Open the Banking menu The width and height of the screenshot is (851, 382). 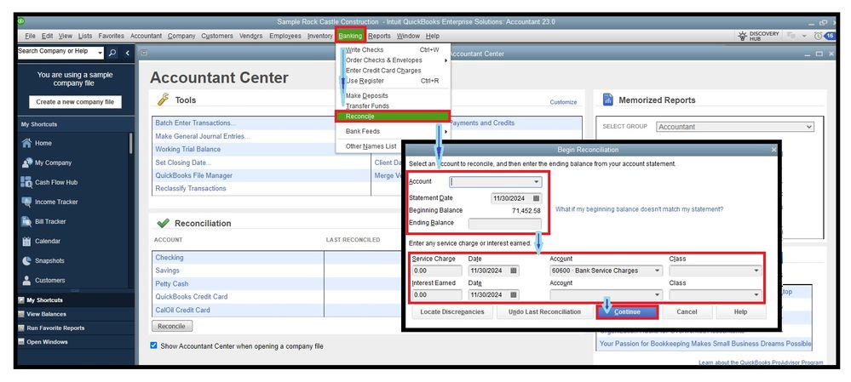click(350, 36)
